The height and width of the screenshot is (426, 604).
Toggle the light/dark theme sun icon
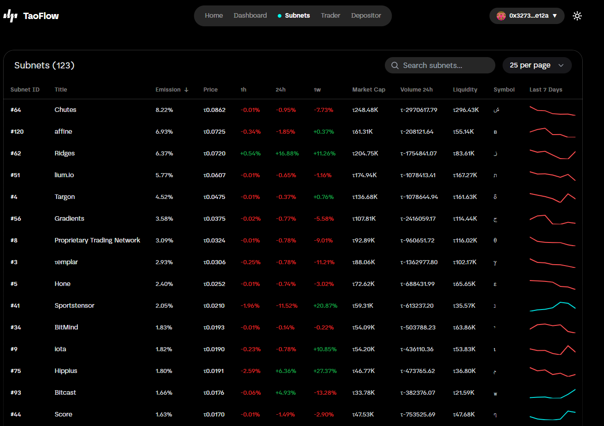pos(577,16)
